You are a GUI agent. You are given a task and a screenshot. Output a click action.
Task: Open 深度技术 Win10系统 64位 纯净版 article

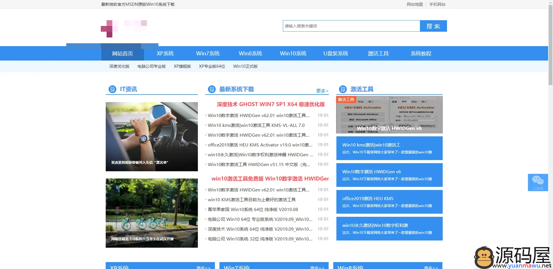coord(260,229)
